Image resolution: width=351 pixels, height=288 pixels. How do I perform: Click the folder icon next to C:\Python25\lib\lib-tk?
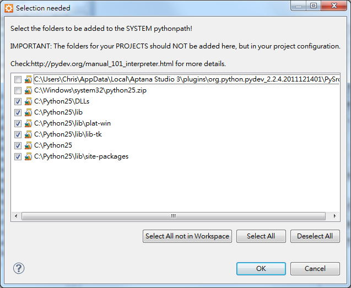tap(28, 134)
